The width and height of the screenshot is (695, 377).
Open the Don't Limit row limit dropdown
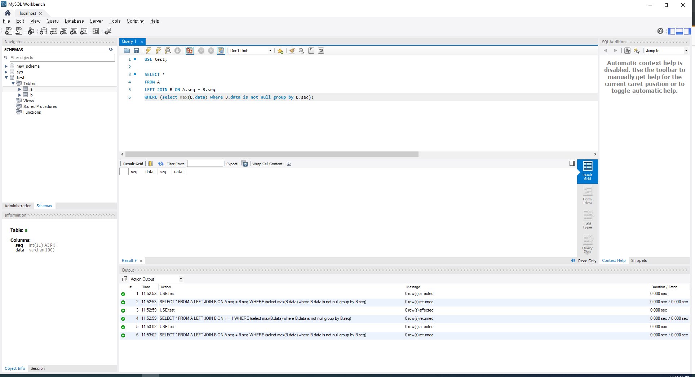[270, 51]
